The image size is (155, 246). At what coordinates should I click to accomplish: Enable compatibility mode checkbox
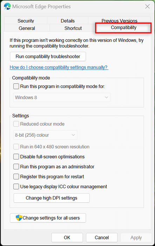16,86
